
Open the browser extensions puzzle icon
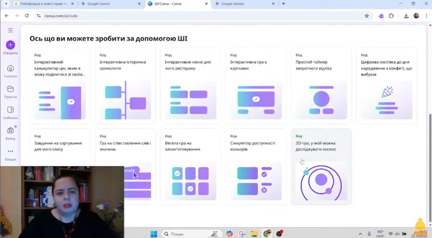point(391,16)
